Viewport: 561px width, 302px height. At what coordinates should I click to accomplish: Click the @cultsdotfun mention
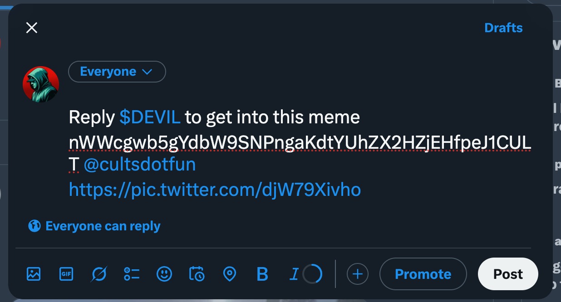pyautogui.click(x=140, y=165)
